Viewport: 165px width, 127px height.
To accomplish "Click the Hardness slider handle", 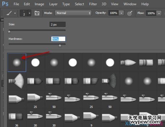I will pyautogui.click(x=60, y=45).
